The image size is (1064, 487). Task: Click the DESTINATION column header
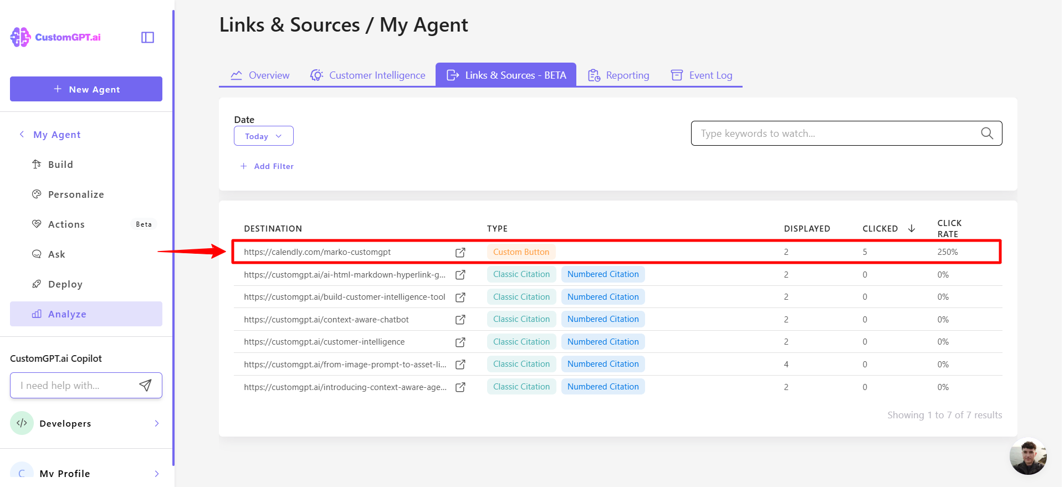(273, 228)
